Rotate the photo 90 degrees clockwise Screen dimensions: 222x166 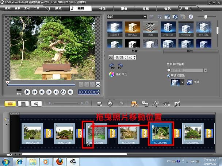tap(120, 66)
